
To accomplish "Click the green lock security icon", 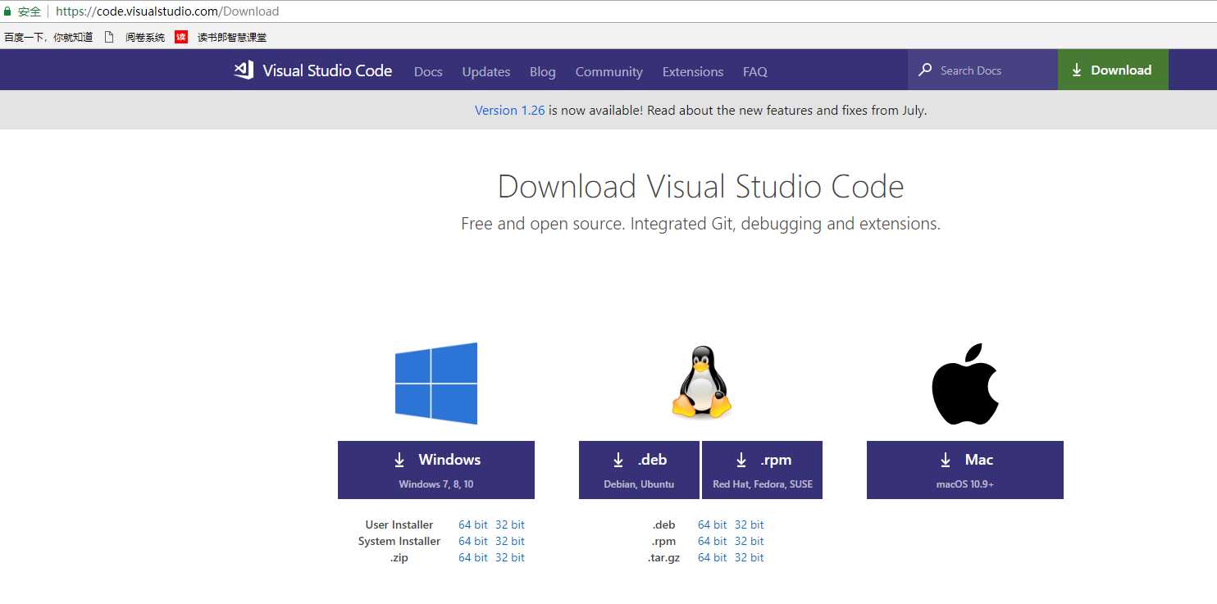I will (x=8, y=11).
